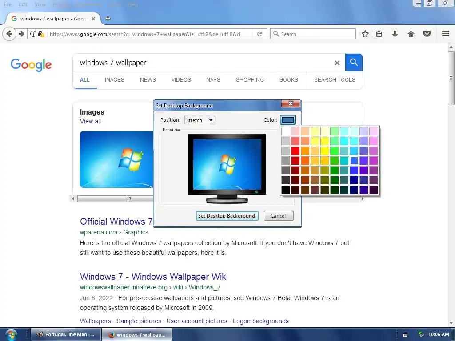Image resolution: width=455 pixels, height=341 pixels.
Task: Click the Color picker button in the dialog
Action: point(287,120)
